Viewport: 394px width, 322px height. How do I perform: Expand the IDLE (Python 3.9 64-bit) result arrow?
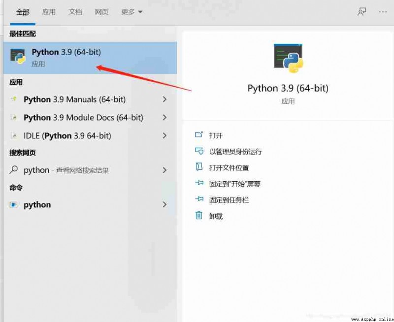pos(164,135)
